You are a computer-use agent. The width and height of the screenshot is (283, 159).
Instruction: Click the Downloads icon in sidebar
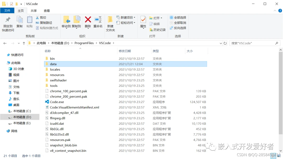pyautogui.click(x=10, y=93)
